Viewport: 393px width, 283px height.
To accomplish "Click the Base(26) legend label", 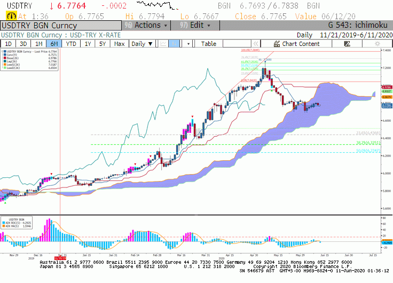I will pos(12,58).
